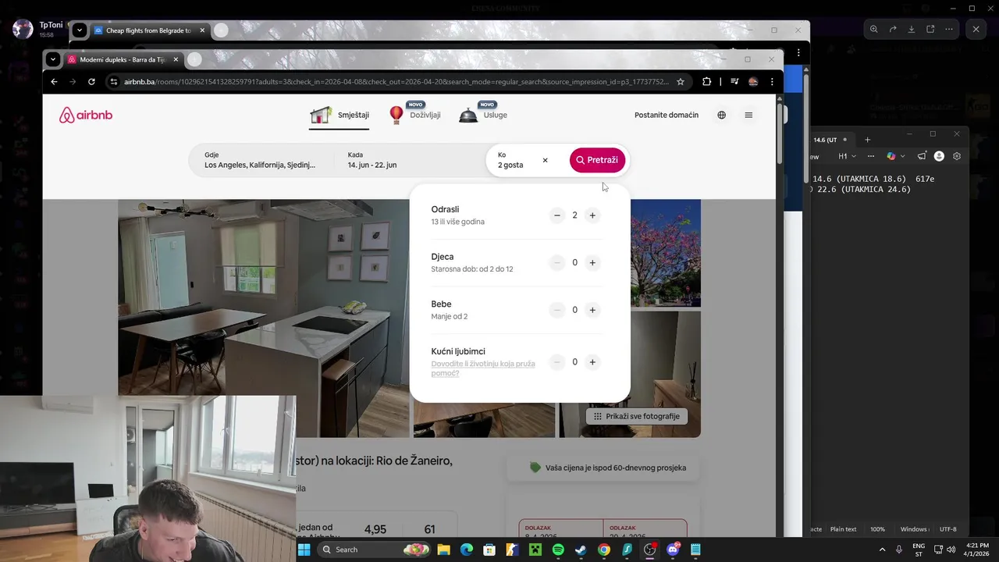
Task: Open Airbnb hamburger menu
Action: pyautogui.click(x=748, y=115)
